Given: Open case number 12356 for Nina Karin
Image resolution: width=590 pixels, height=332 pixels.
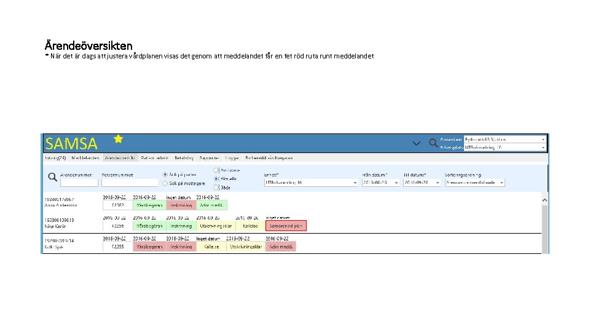Looking at the screenshot, I should pos(118,226).
